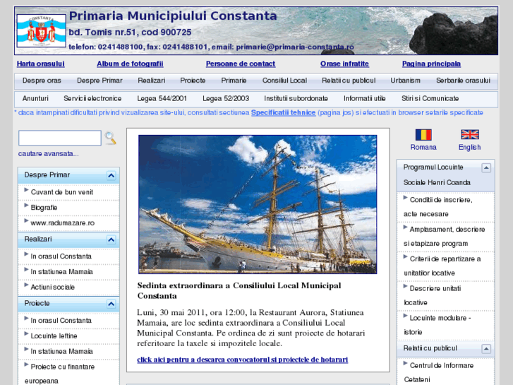Open the Informatii utile menu
513x385 pixels.
365,99
